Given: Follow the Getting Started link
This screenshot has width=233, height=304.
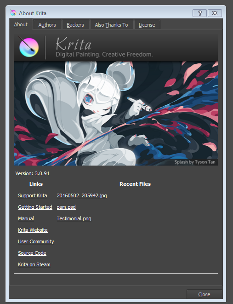Looking at the screenshot, I should point(35,207).
